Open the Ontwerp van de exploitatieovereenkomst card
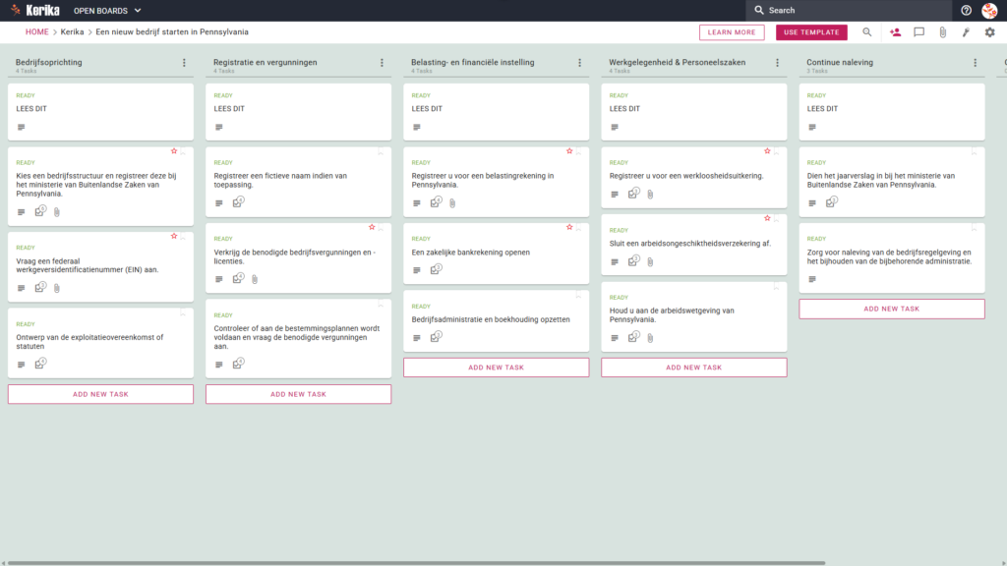 (x=101, y=343)
